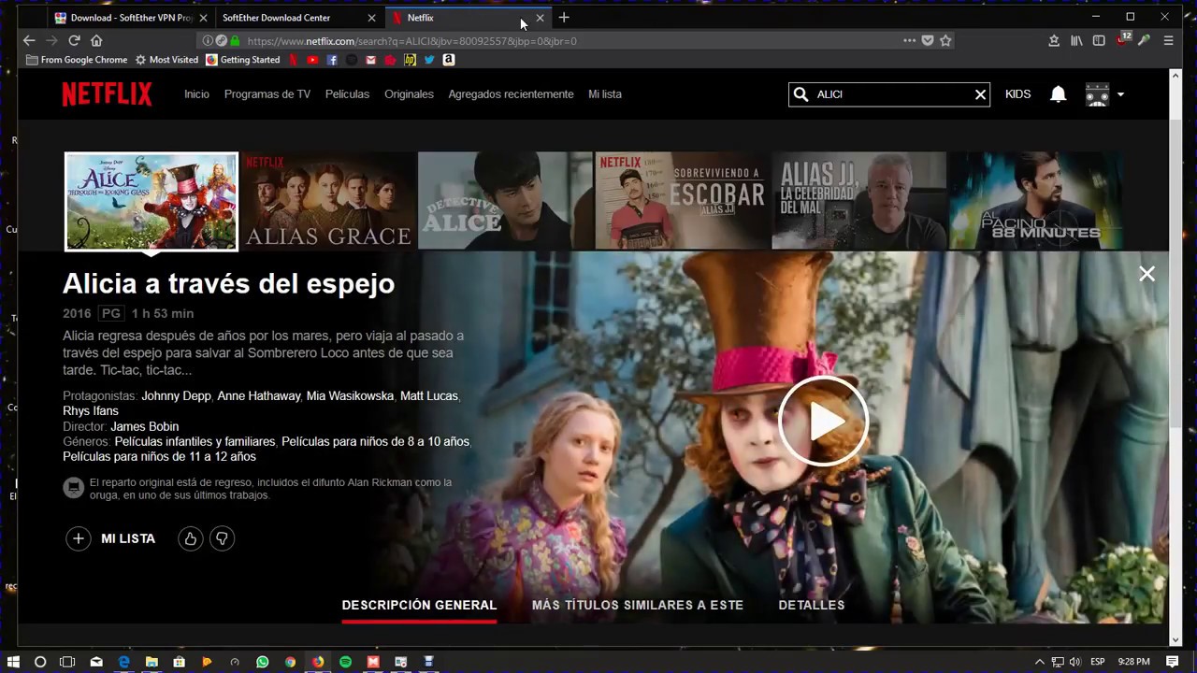Open Al Pacino 88 Minutes thumbnail
1197x673 pixels.
tap(1035, 202)
